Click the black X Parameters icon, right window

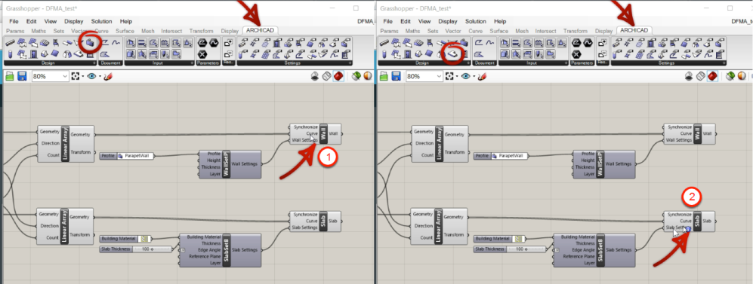tap(577, 54)
